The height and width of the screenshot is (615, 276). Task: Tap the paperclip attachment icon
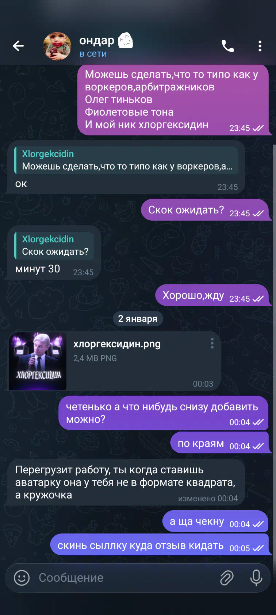coord(227,578)
